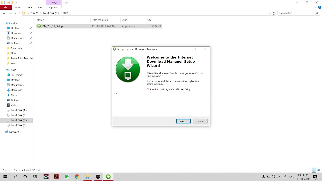This screenshot has height=181, width=322.
Task: Open Adobe Acrobat from the taskbar
Action: [x=56, y=177]
